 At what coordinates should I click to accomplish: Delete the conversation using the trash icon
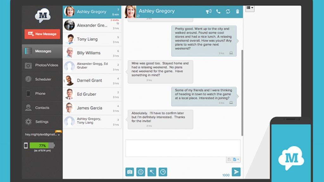238,11
